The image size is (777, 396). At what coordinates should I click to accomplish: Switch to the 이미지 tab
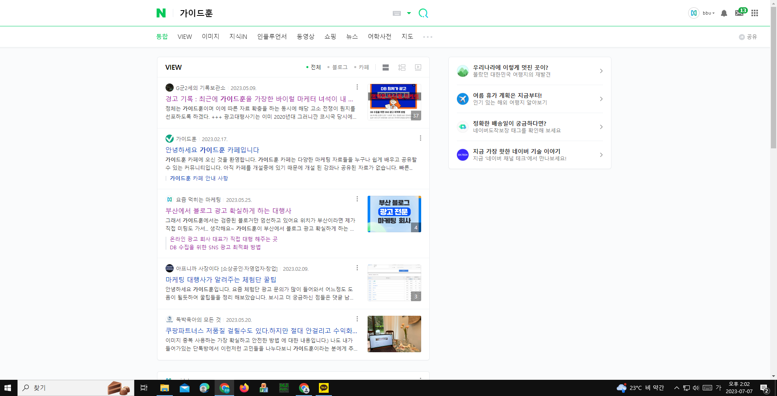click(x=211, y=36)
